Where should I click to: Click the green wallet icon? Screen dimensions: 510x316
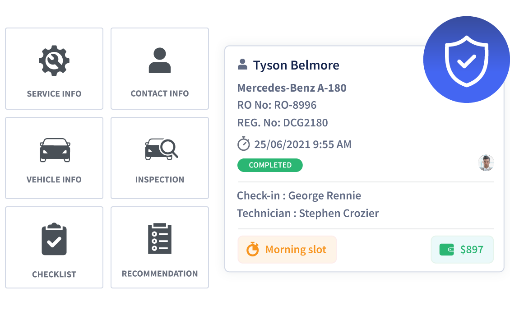[x=446, y=250]
